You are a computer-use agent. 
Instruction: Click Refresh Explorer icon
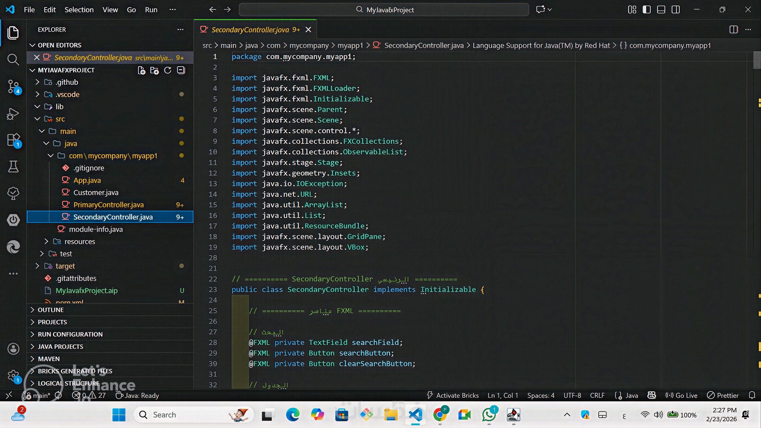pos(167,70)
